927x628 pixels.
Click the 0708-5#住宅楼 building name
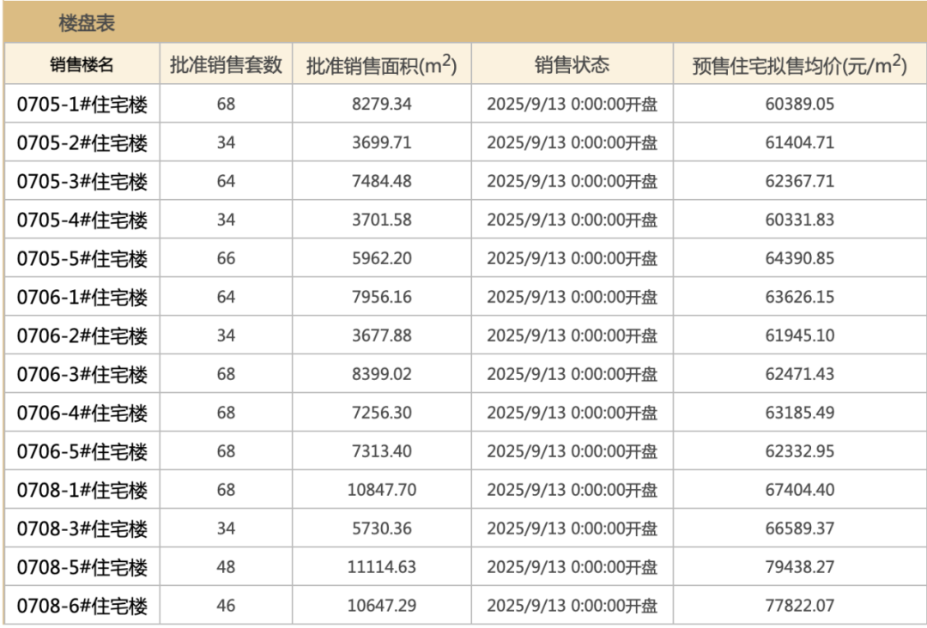tap(82, 568)
